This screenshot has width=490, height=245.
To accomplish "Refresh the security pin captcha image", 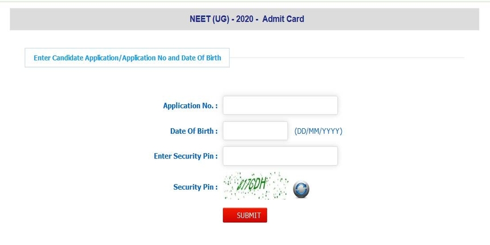I will point(301,189).
